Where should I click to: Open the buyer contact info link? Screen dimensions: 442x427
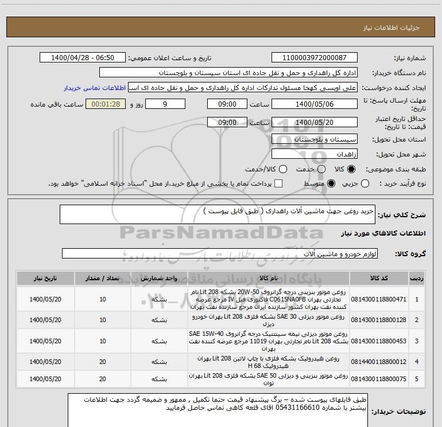pos(95,88)
